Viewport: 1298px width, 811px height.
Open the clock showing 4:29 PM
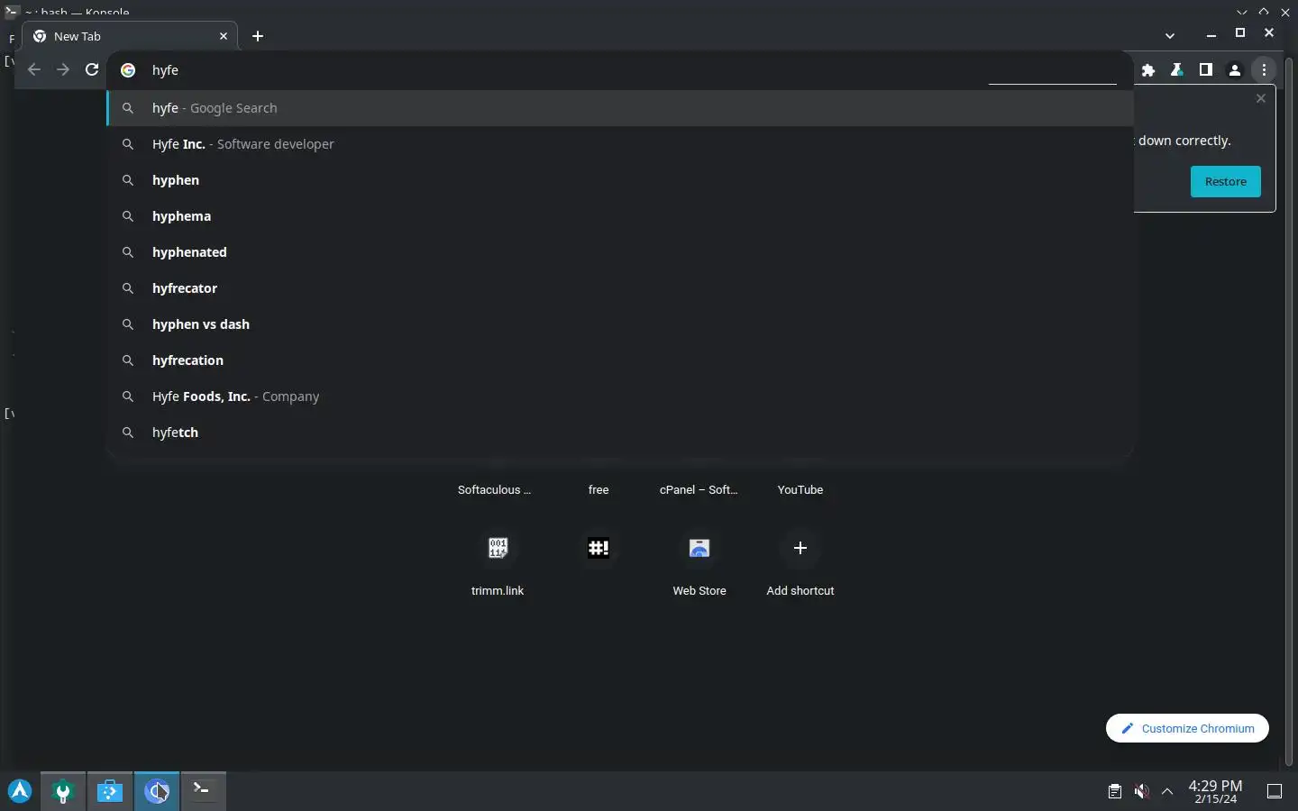tap(1215, 791)
